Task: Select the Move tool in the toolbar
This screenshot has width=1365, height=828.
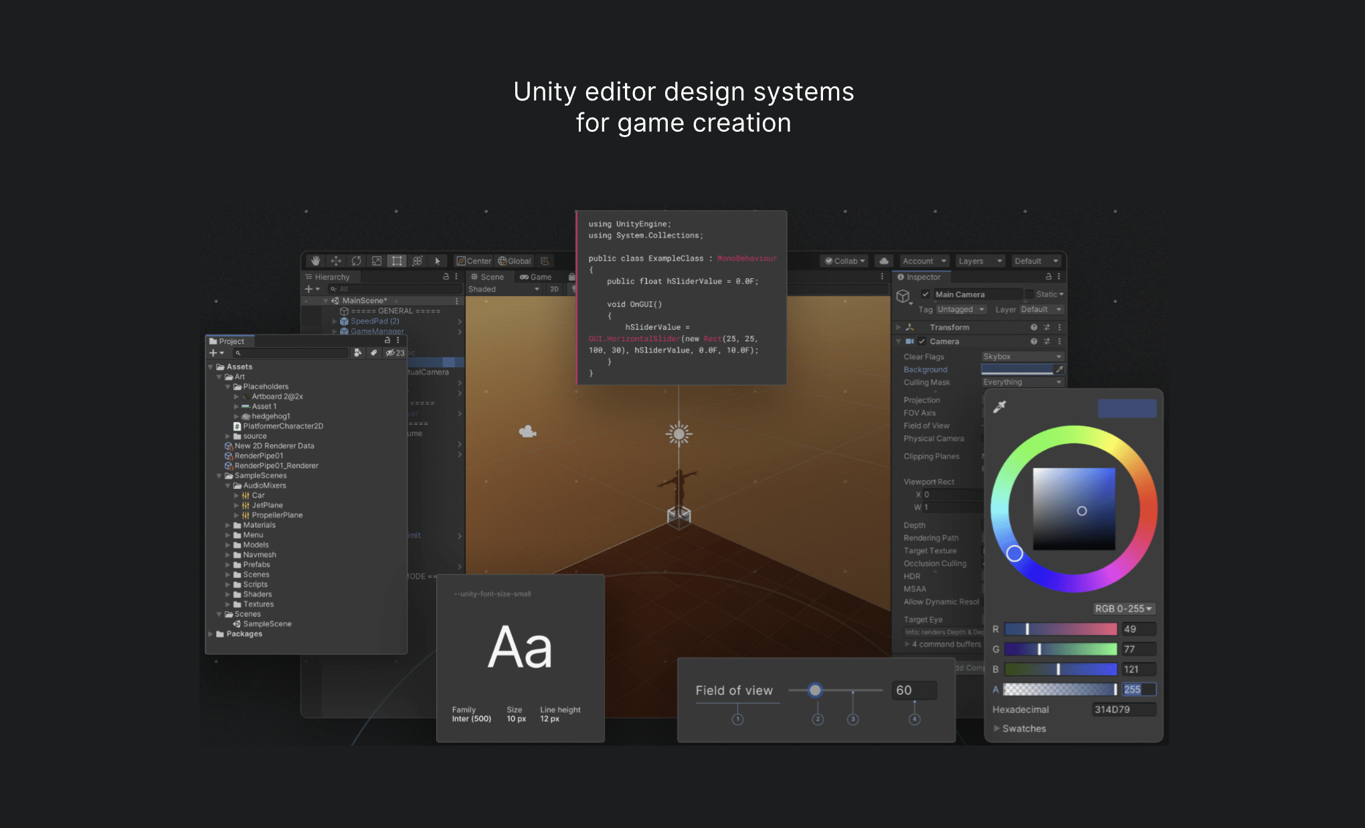Action: tap(336, 261)
